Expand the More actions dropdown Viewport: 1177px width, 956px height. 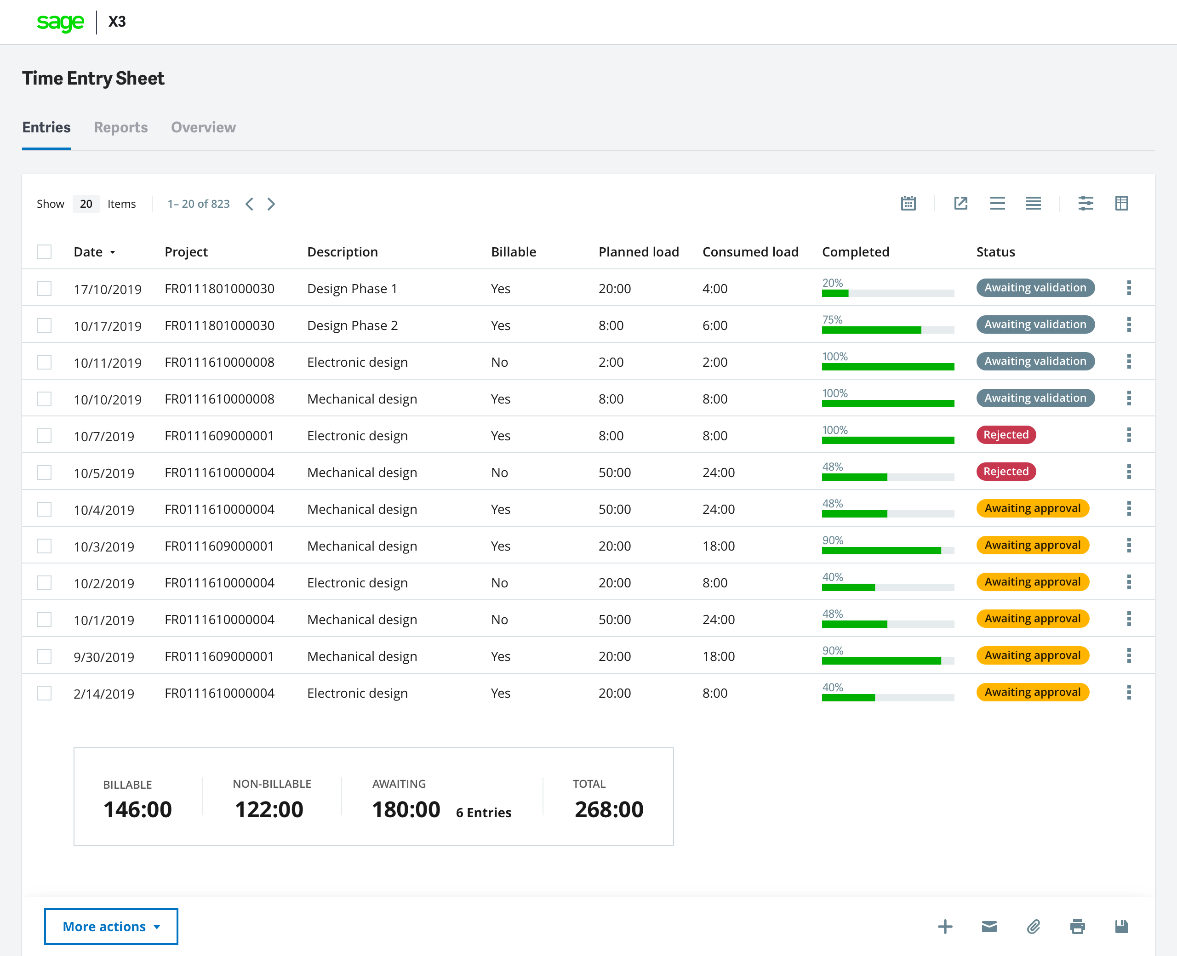coord(111,927)
